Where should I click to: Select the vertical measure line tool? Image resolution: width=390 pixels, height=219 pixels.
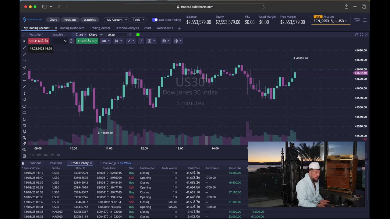coord(24,93)
